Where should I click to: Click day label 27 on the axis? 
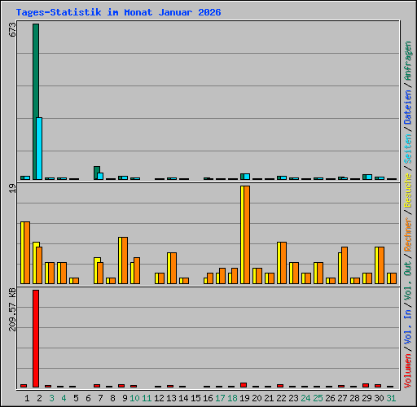[342, 398]
